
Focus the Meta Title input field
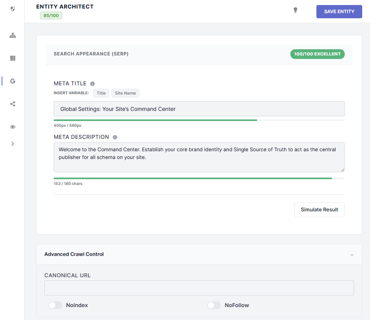199,109
